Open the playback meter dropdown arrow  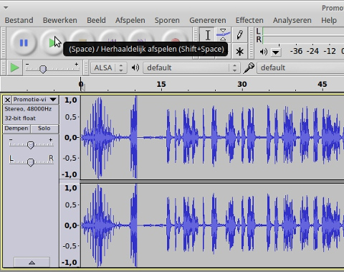point(276,52)
